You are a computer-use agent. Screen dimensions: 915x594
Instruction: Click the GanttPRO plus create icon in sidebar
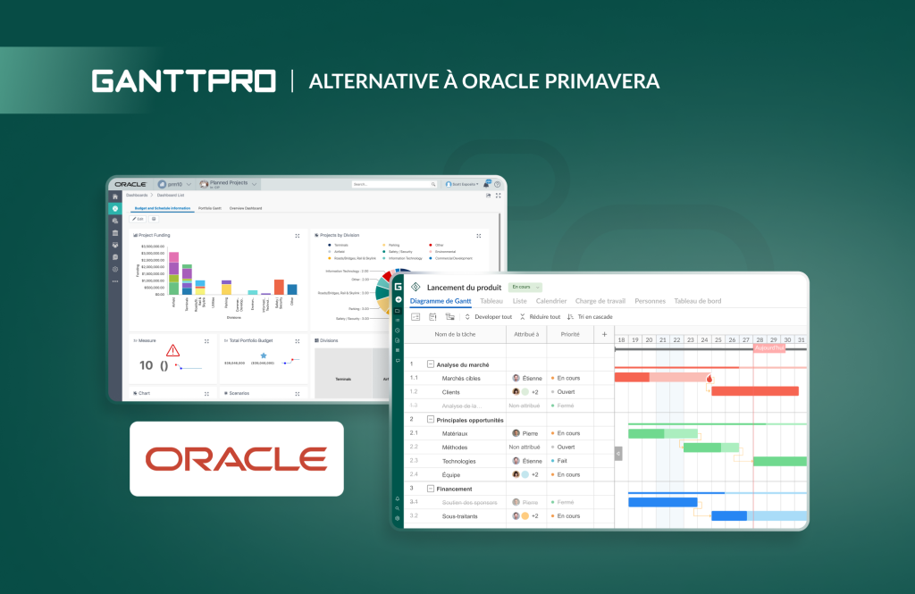[398, 299]
